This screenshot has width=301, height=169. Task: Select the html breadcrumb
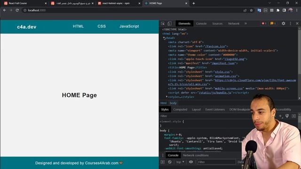163,103
